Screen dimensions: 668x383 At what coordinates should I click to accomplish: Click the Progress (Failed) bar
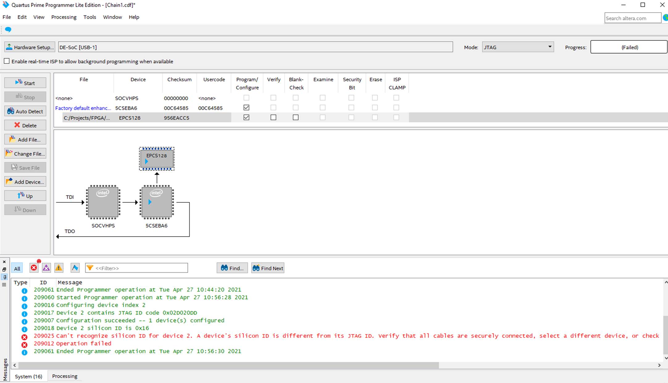click(x=629, y=47)
